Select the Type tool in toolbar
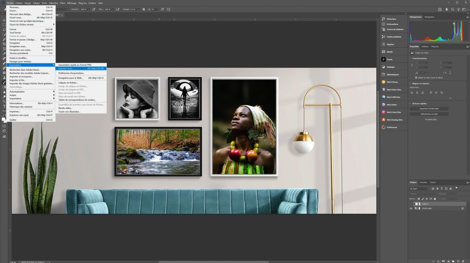 [4, 106]
